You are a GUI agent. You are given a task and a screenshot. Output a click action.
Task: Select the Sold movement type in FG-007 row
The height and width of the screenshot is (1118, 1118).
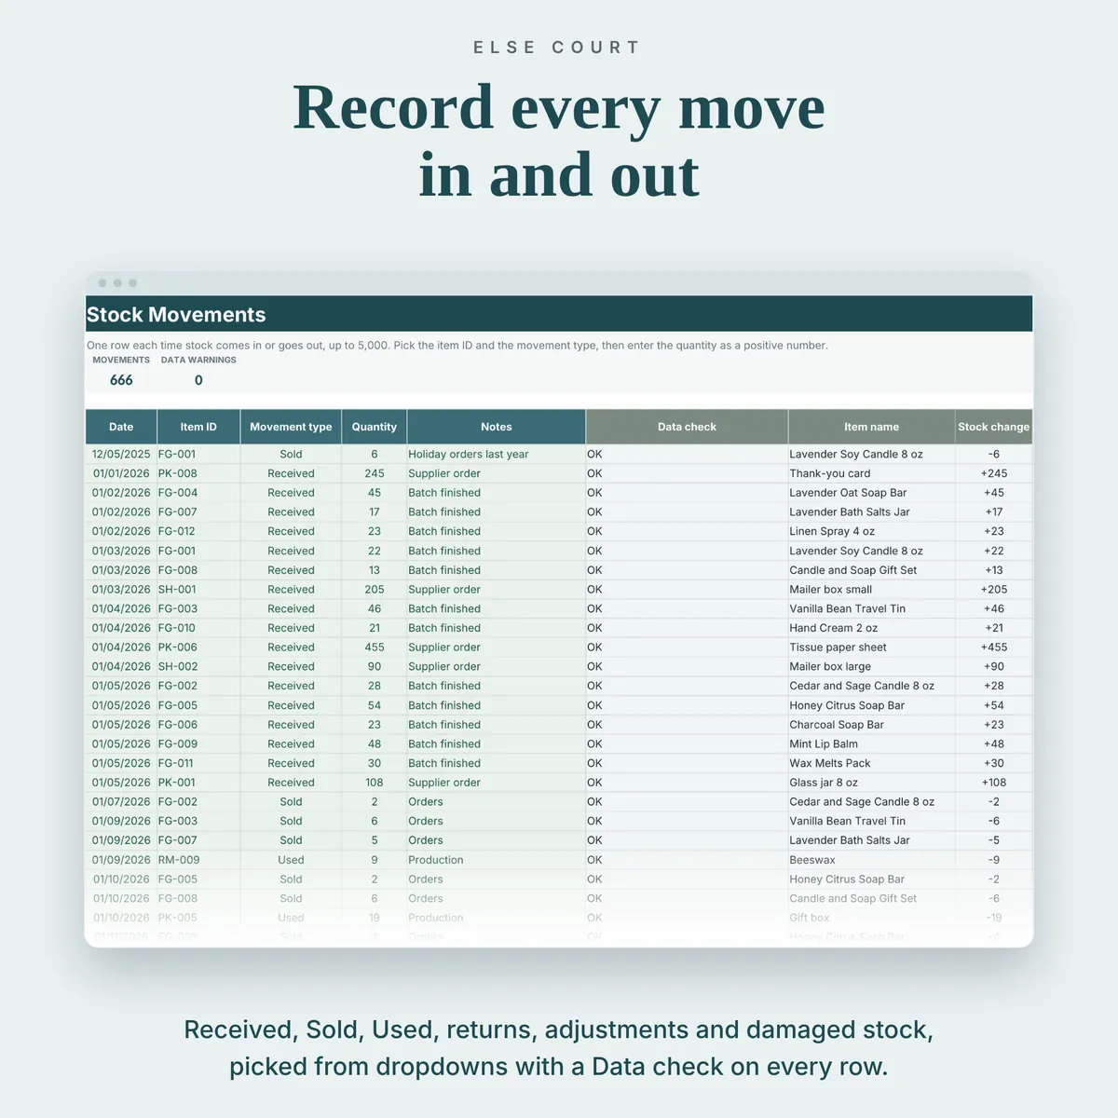tap(291, 840)
